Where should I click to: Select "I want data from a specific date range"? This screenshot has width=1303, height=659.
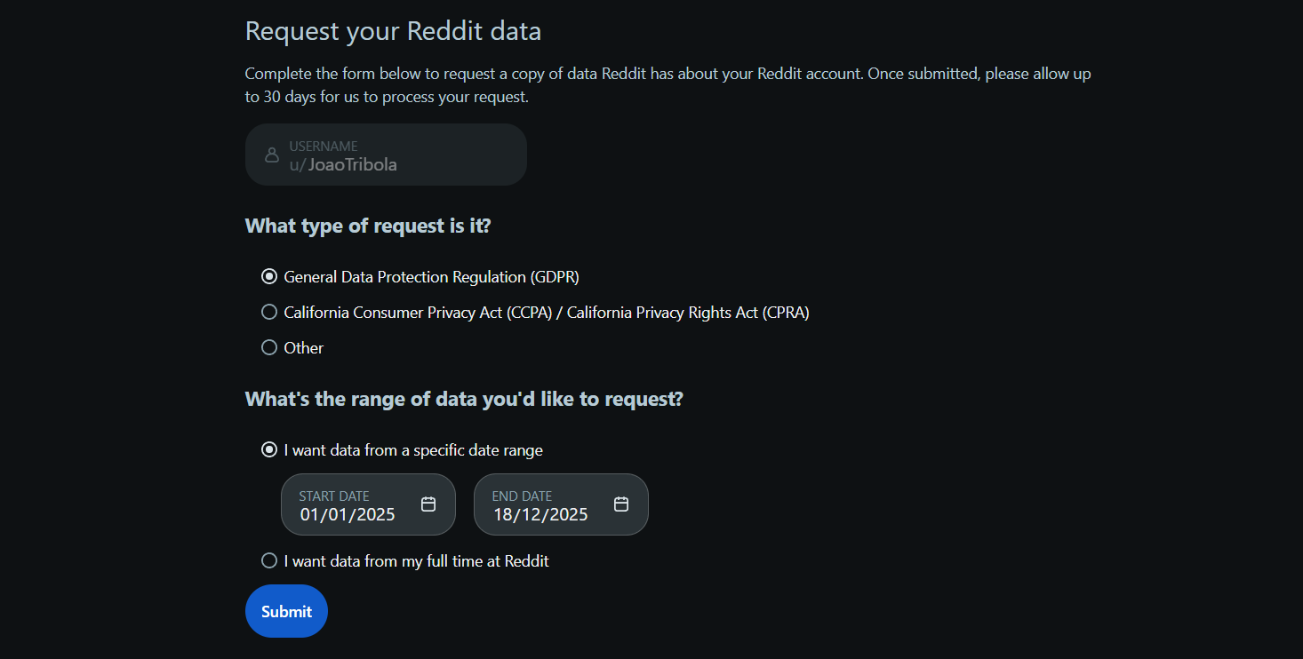point(269,449)
